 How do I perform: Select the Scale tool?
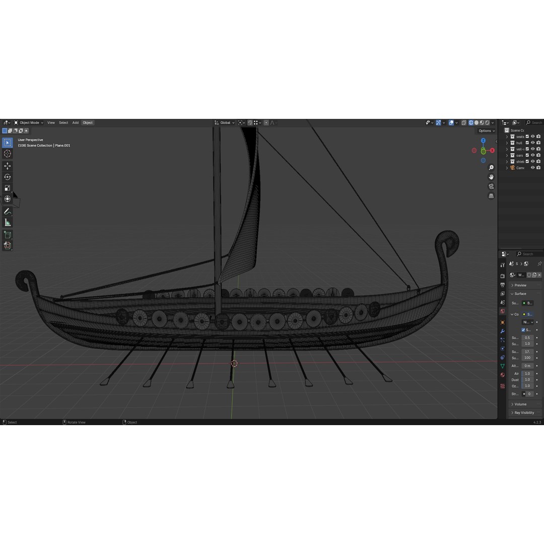point(7,187)
